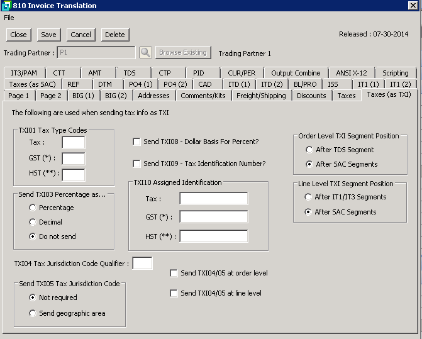Open the ANSI X-12 tab
The width and height of the screenshot is (422, 339).
[351, 73]
